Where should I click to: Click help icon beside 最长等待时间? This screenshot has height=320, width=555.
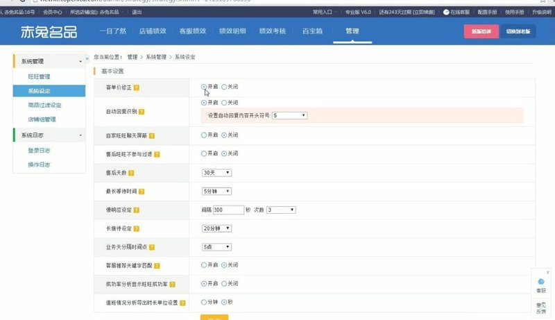[x=142, y=192]
